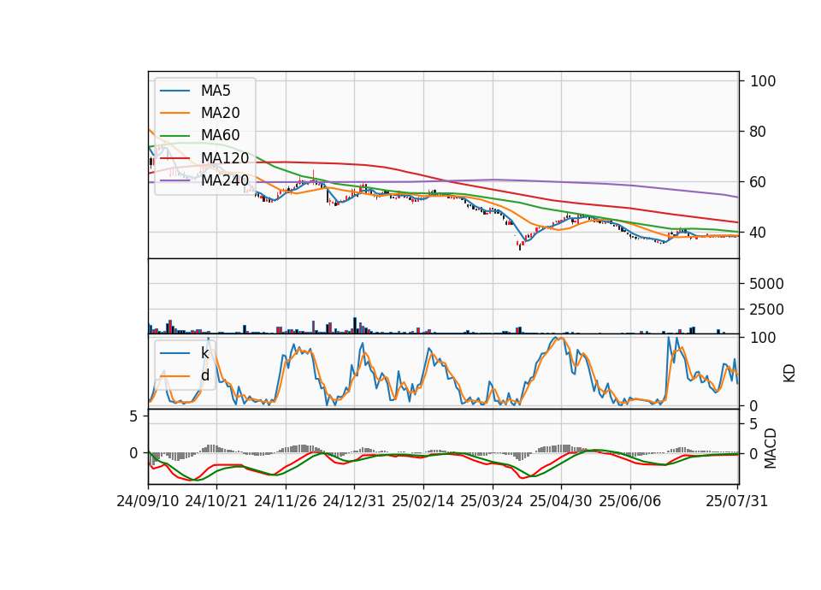
Task: Click the 24/11/26 date label
Action: (286, 501)
